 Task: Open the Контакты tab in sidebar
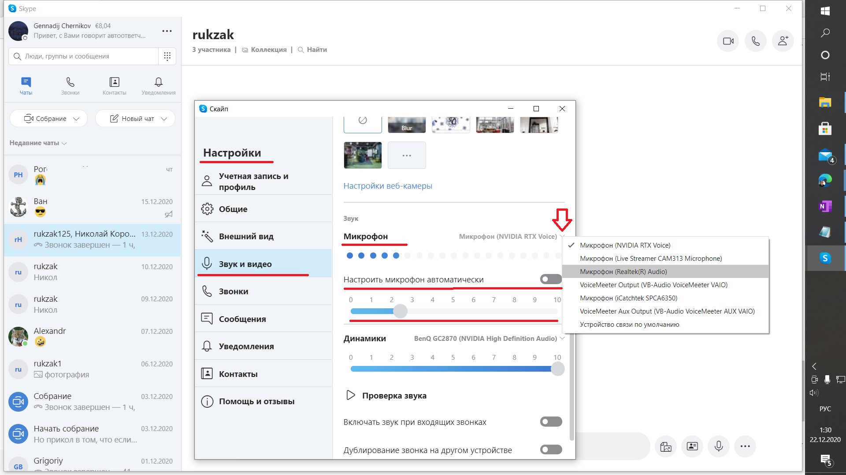pos(114,86)
